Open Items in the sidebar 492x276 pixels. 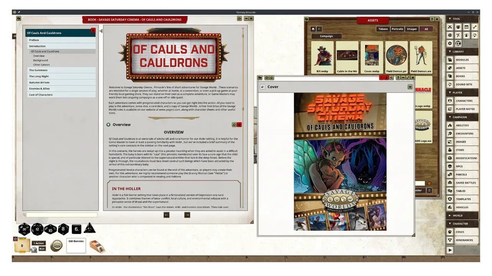tap(462, 150)
